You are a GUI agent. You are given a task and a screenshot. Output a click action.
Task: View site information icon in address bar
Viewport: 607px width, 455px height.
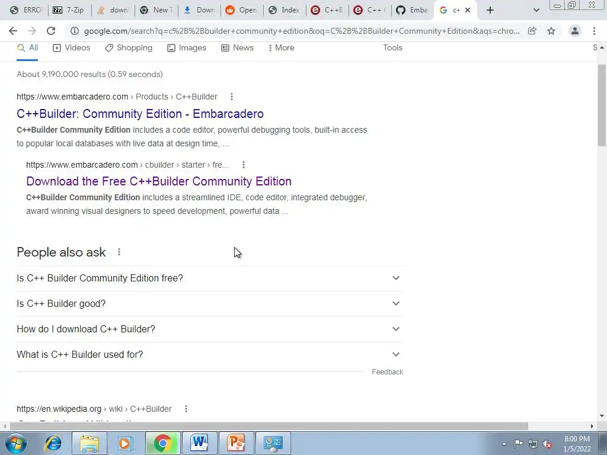point(75,31)
